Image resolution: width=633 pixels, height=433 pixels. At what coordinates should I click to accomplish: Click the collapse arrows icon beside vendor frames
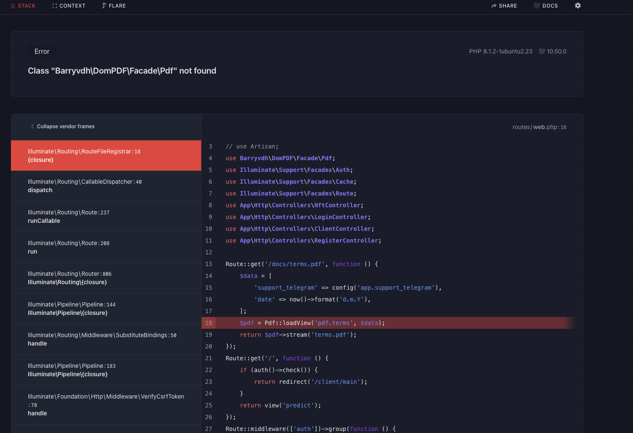pos(32,127)
